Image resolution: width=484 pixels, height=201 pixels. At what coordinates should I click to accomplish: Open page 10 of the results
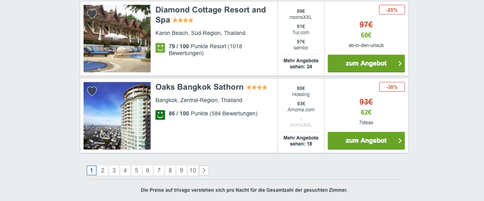tap(193, 170)
